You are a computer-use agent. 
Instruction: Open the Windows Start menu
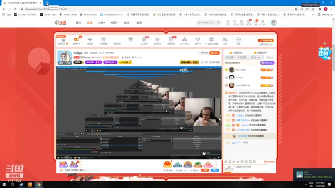[x=4, y=185]
